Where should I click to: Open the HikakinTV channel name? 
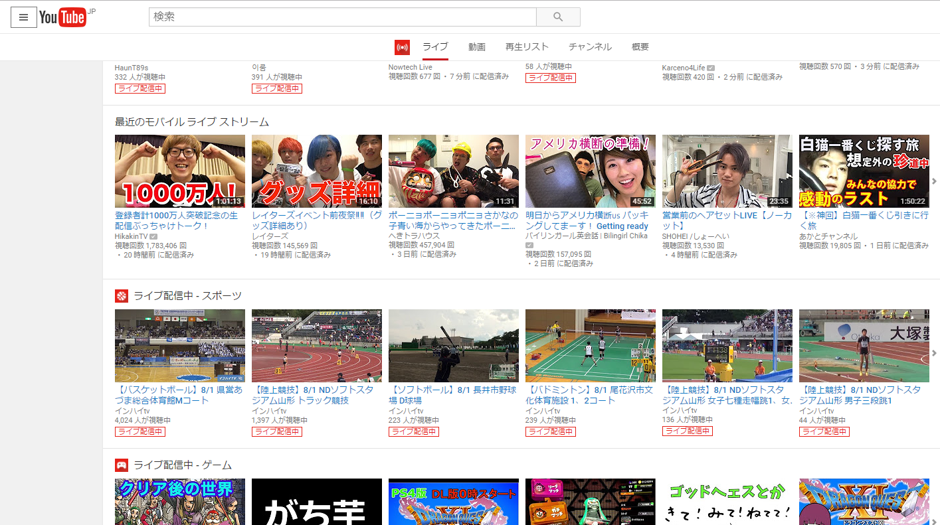click(132, 236)
